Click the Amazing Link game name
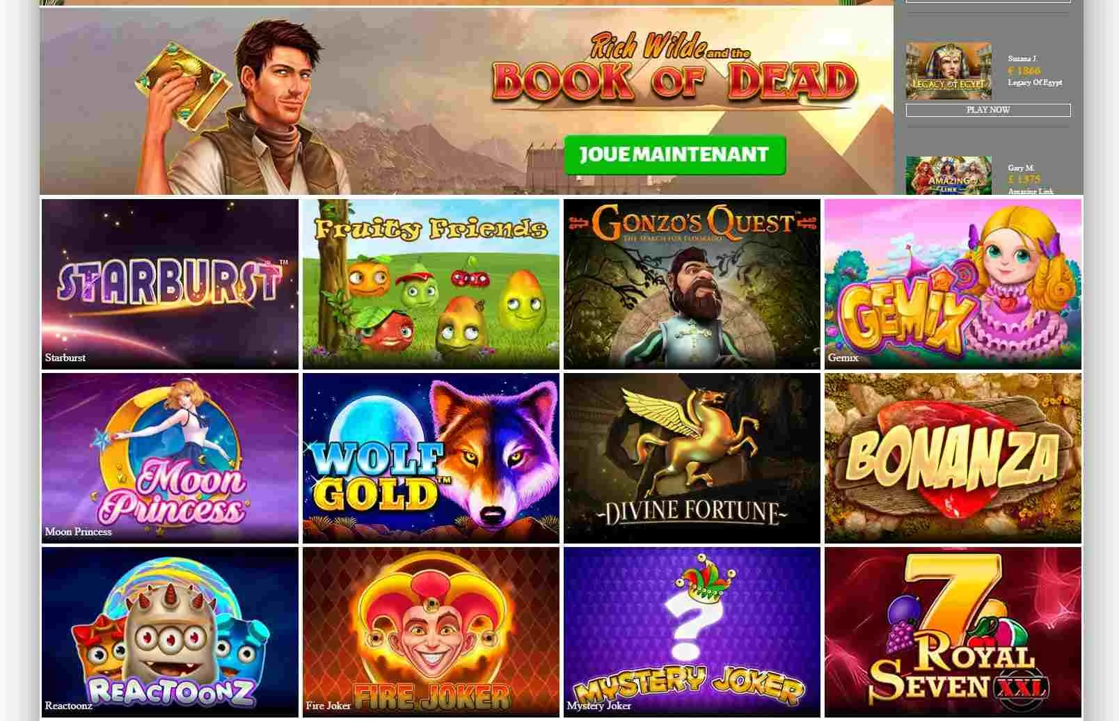The width and height of the screenshot is (1119, 721). click(1031, 191)
